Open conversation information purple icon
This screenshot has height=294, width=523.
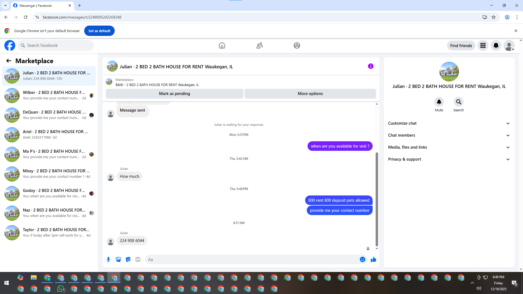[370, 66]
